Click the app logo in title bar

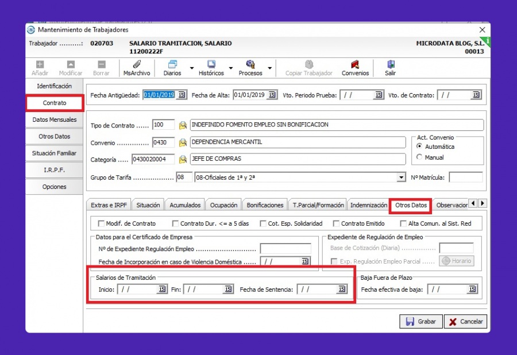tap(31, 30)
